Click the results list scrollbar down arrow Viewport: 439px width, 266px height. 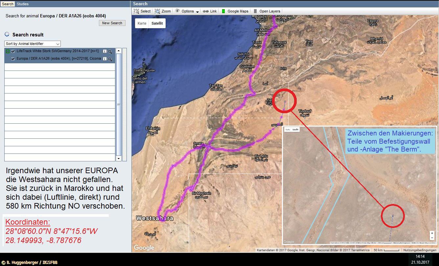(119, 159)
